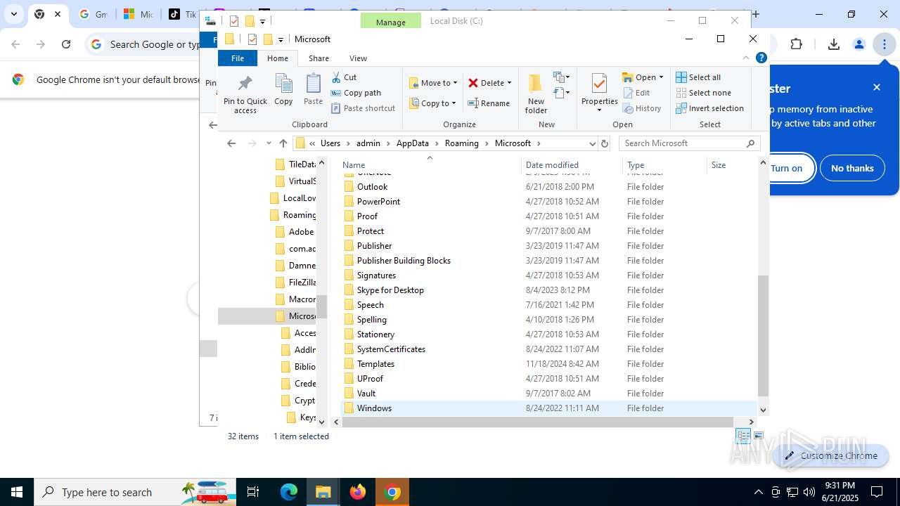This screenshot has height=506, width=900.
Task: Expand the Open button dropdown arrow
Action: coord(661,77)
